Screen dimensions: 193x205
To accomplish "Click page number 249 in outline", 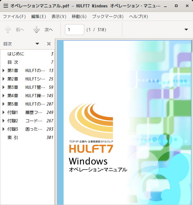I will (x=50, y=112).
